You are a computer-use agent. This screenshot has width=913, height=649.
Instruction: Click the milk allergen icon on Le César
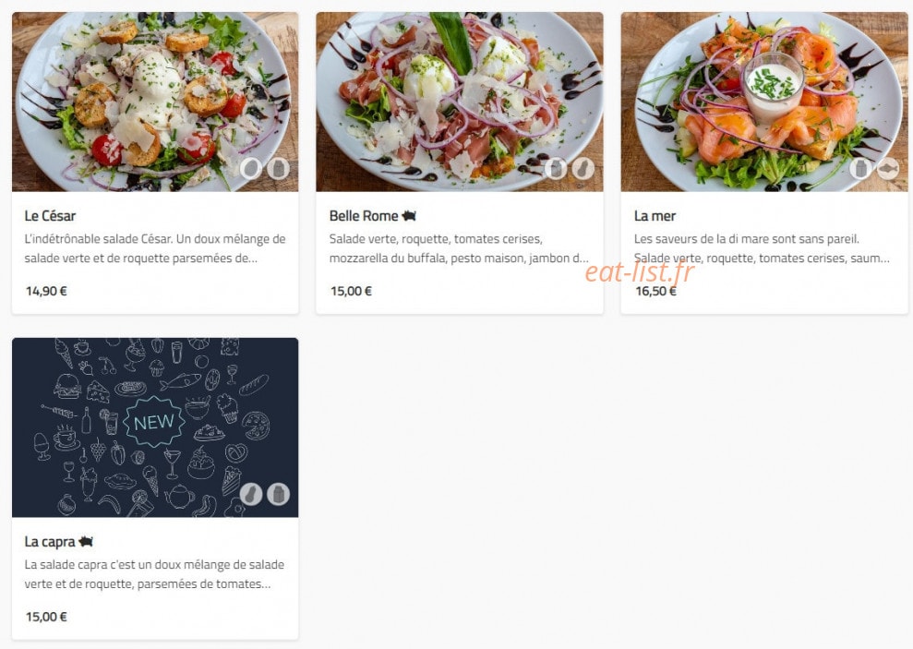[x=278, y=169]
